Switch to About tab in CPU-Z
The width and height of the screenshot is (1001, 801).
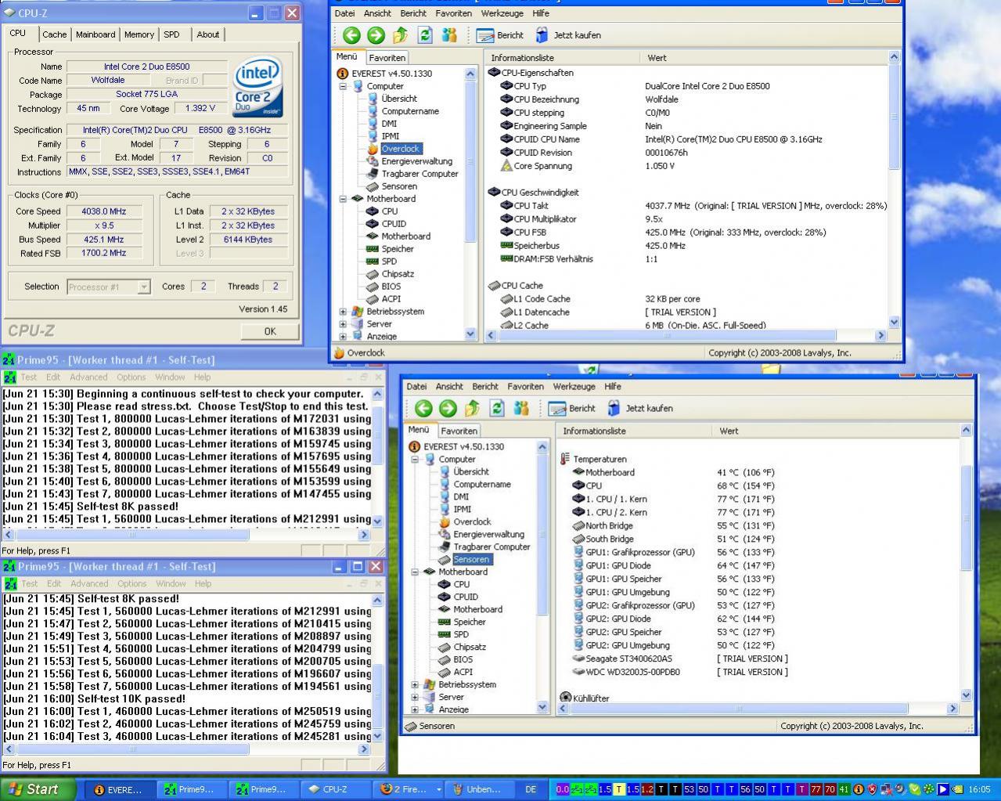[207, 34]
